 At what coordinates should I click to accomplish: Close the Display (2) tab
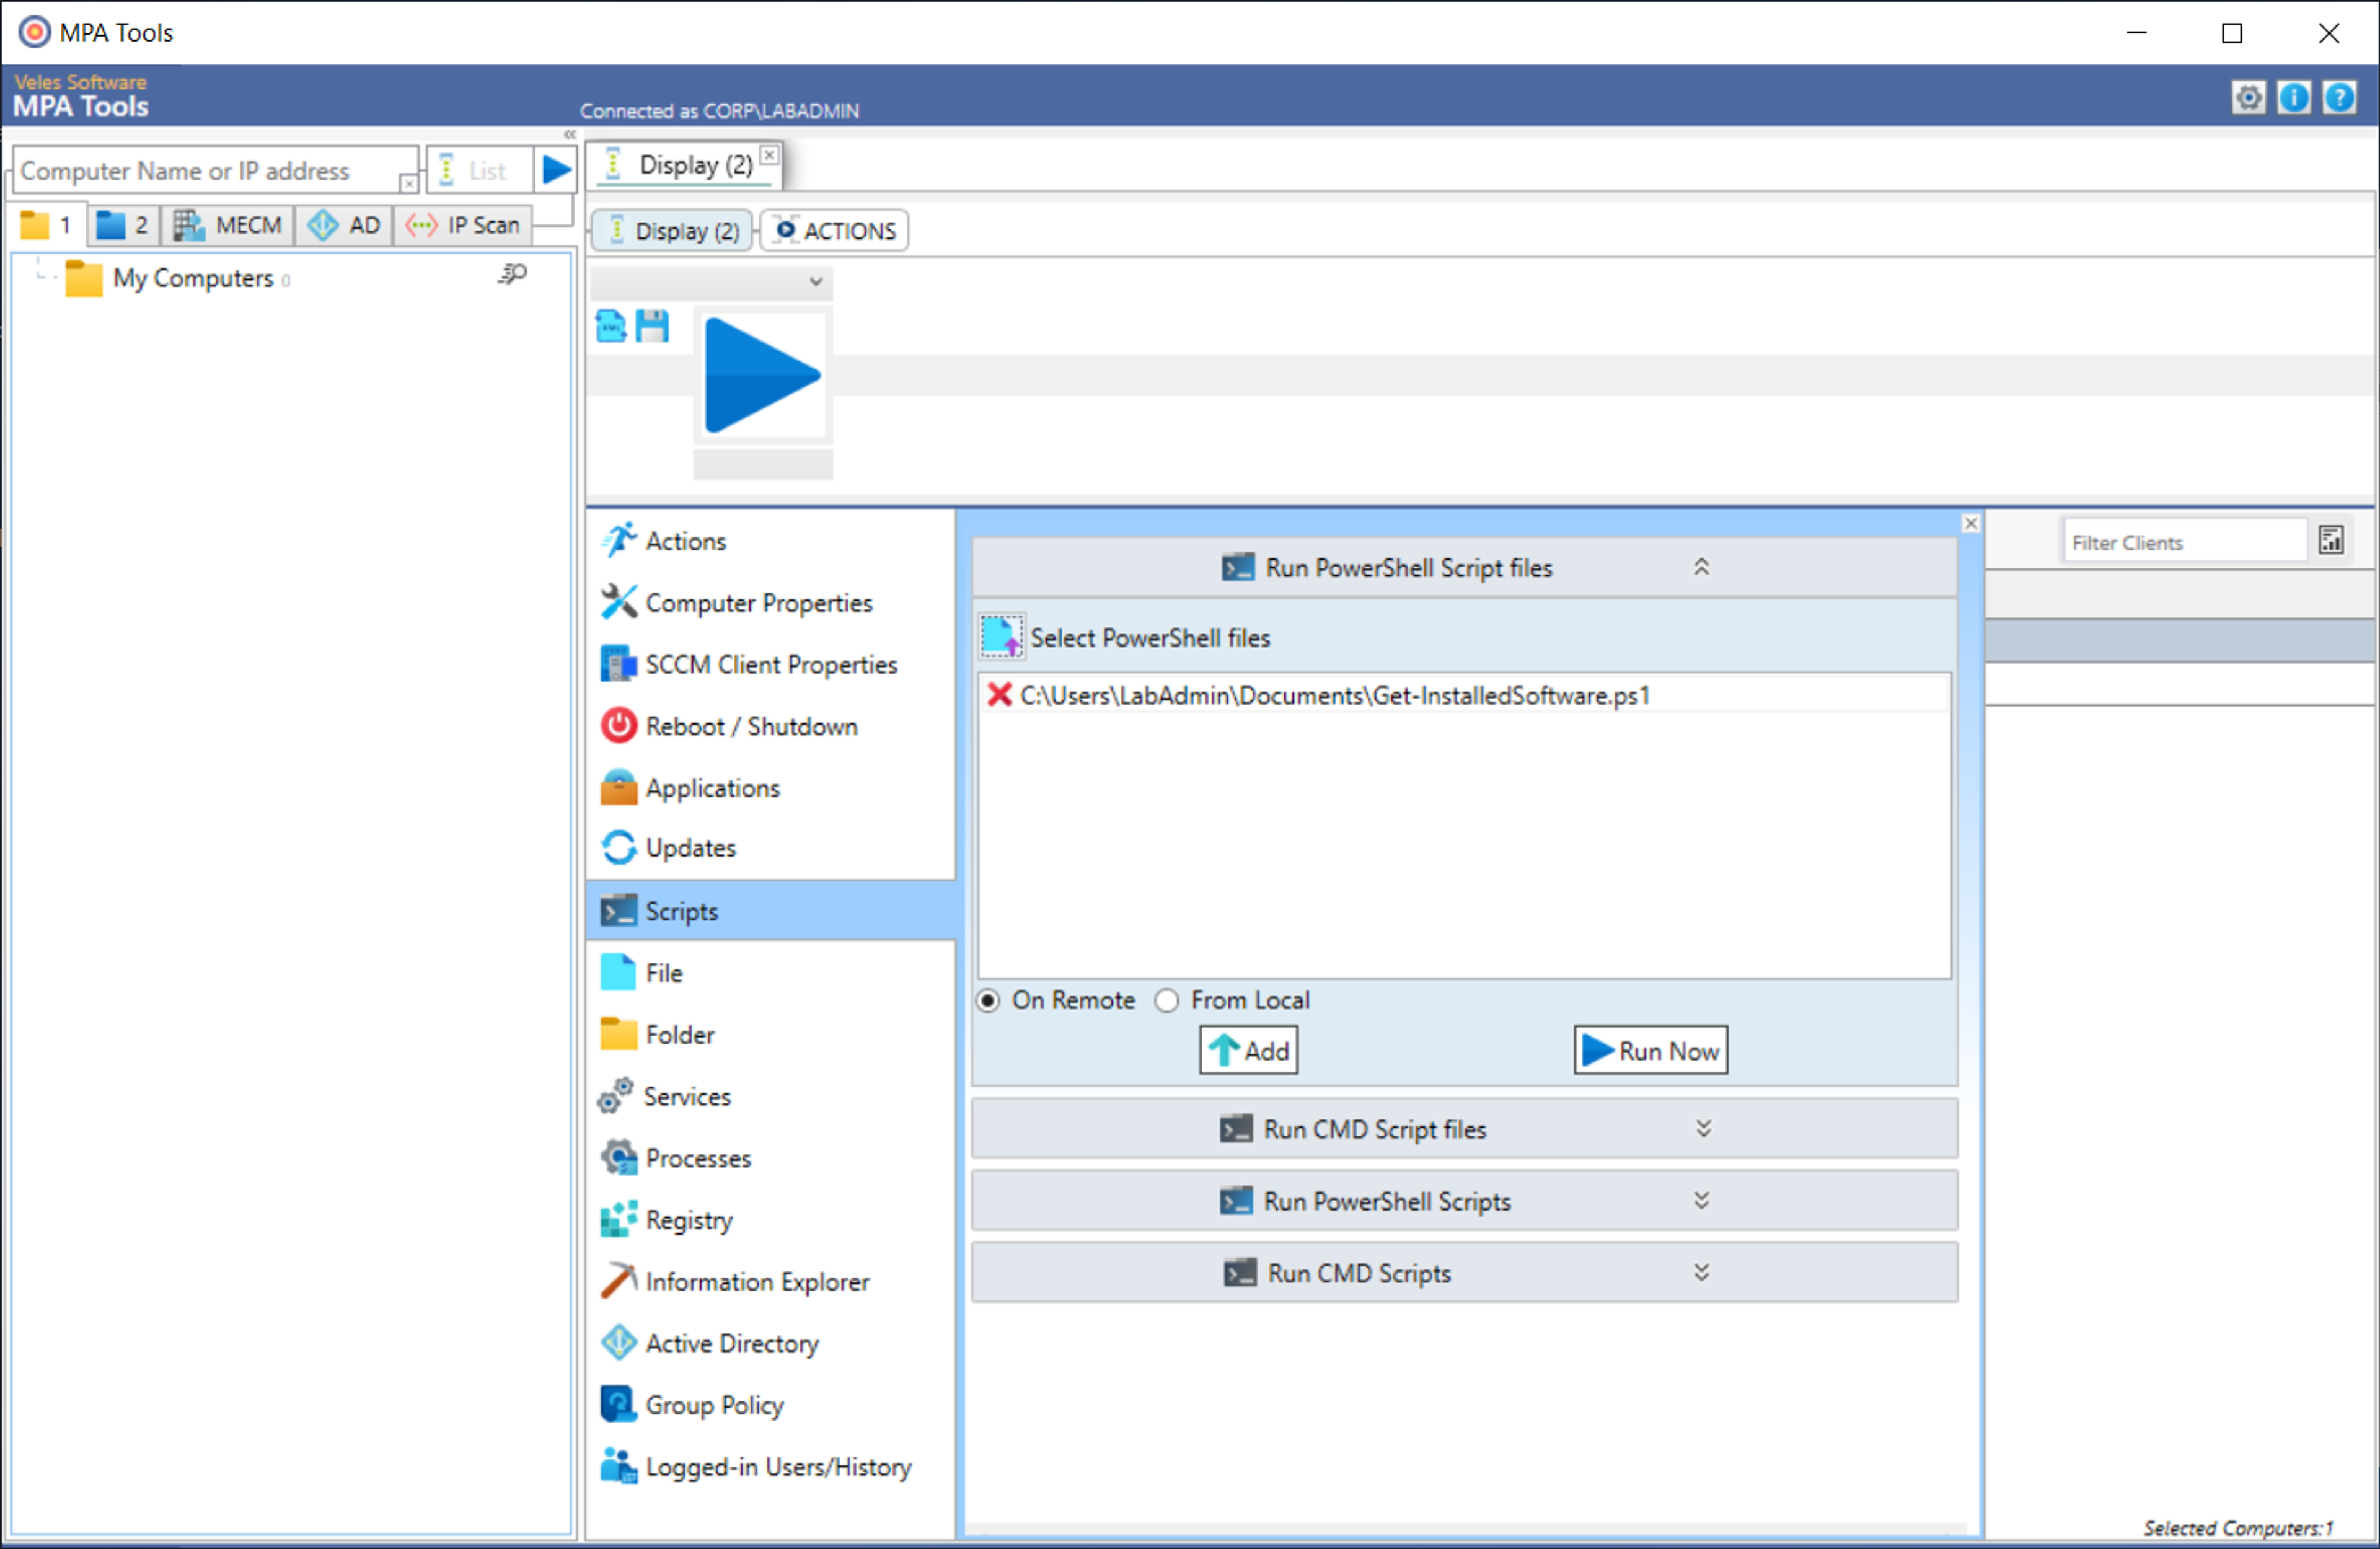(769, 155)
